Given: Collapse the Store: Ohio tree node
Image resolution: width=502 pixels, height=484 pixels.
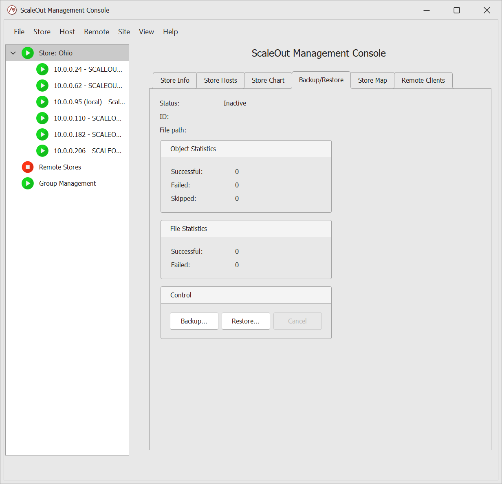Looking at the screenshot, I should tap(13, 53).
